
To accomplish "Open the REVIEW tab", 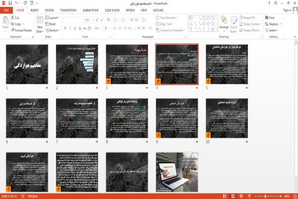I will click(x=130, y=10).
